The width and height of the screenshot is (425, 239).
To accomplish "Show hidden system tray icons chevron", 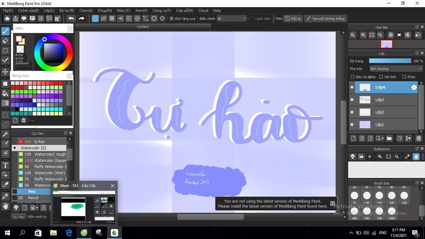I will [x=351, y=233].
